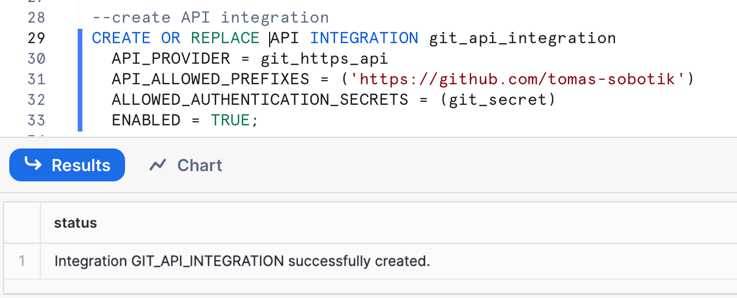Click line number 33 in gutter

point(36,120)
